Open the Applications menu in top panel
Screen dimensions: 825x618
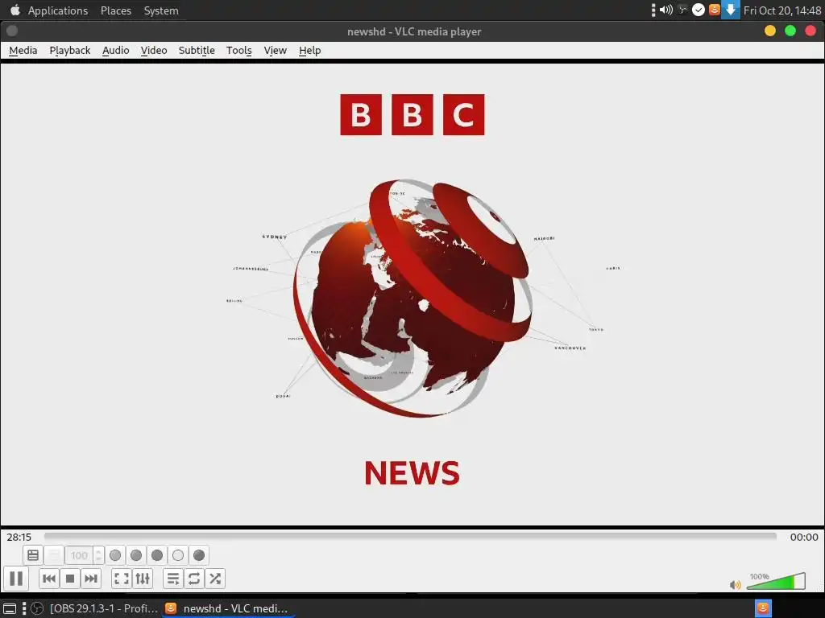58,10
